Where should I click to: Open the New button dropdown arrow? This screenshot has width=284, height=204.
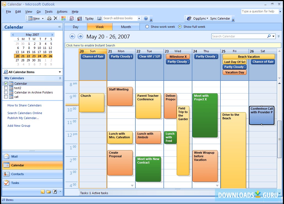pos(43,18)
